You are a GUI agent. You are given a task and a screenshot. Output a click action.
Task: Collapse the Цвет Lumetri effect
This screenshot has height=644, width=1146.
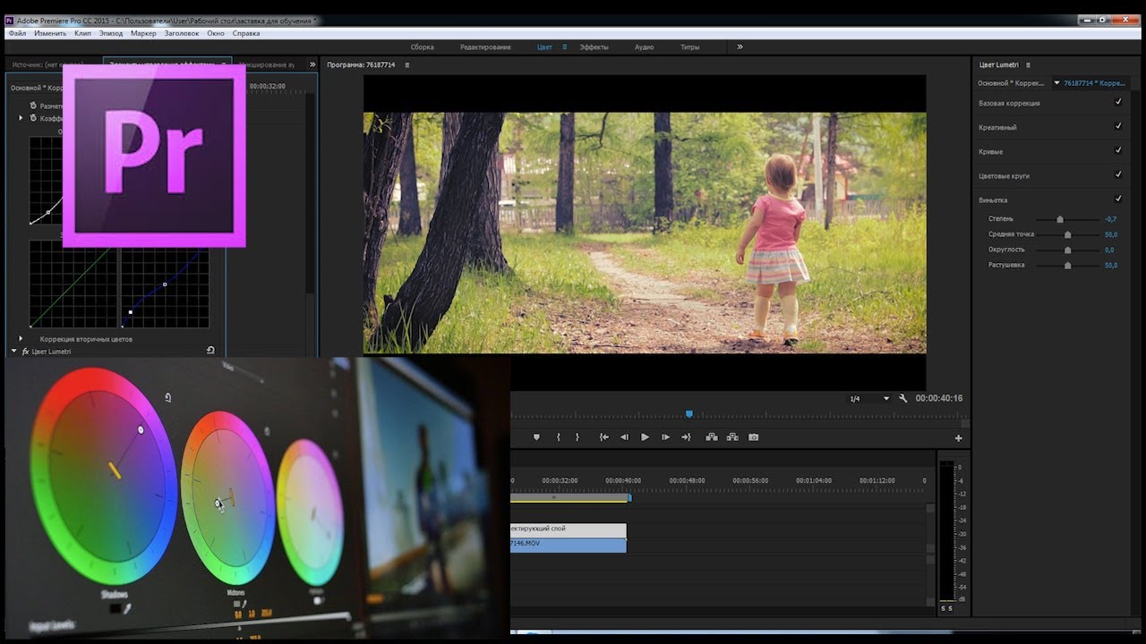click(14, 352)
